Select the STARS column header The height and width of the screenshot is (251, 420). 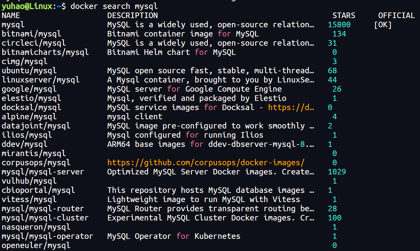click(x=344, y=15)
